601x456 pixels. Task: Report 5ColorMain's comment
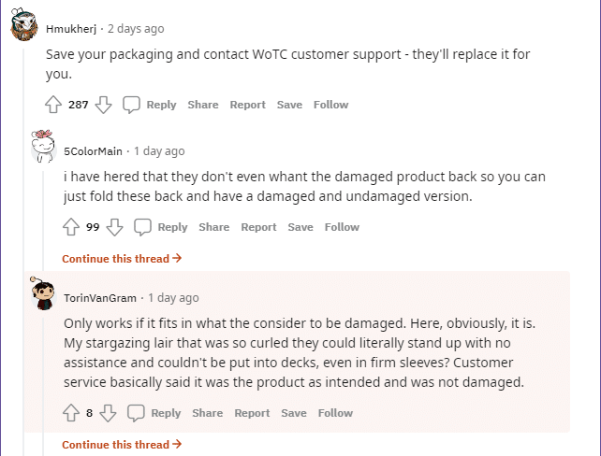coord(258,227)
